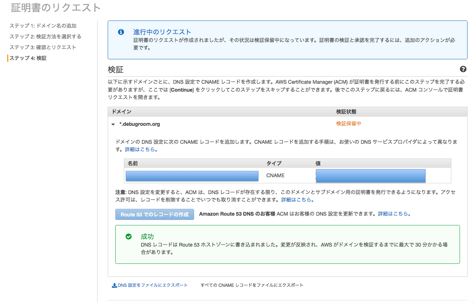The height and width of the screenshot is (303, 474).
Task: Click the redacted CNAME name value cell
Action: pyautogui.click(x=192, y=176)
